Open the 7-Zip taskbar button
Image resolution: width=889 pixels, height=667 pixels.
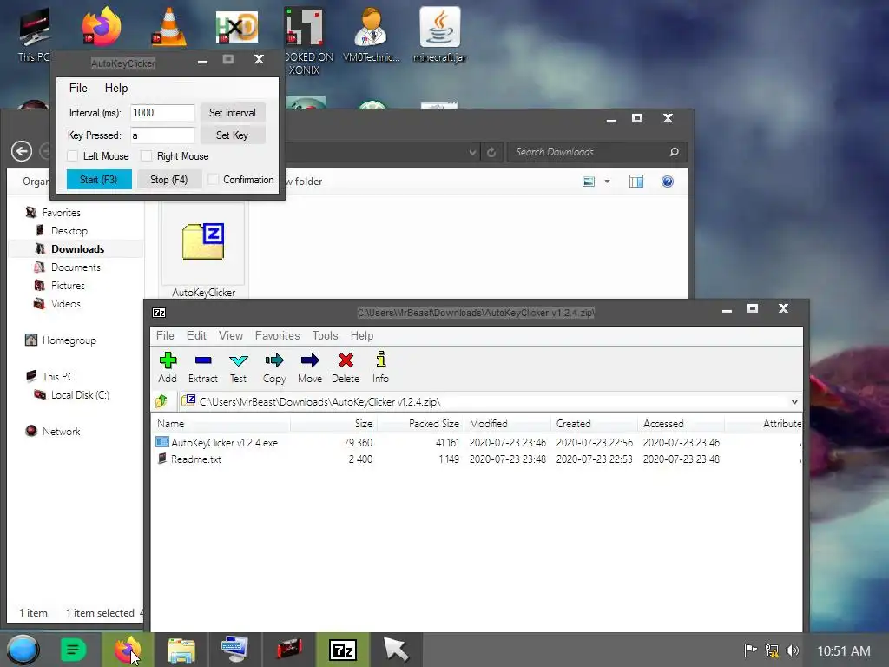point(343,650)
